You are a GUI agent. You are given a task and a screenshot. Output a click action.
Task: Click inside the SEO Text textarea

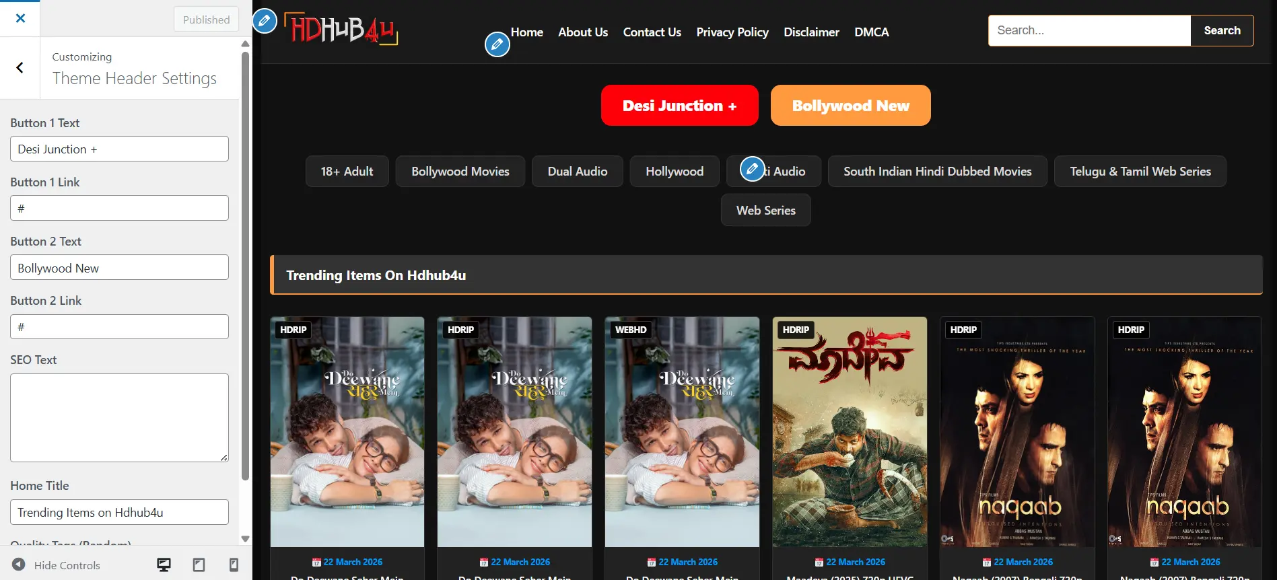tap(119, 417)
